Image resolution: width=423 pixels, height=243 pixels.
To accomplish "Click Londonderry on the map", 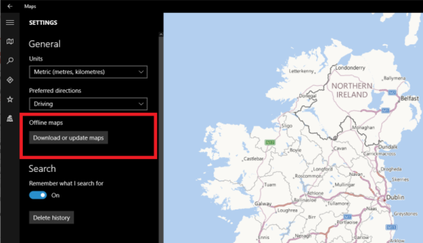I will (350, 68).
